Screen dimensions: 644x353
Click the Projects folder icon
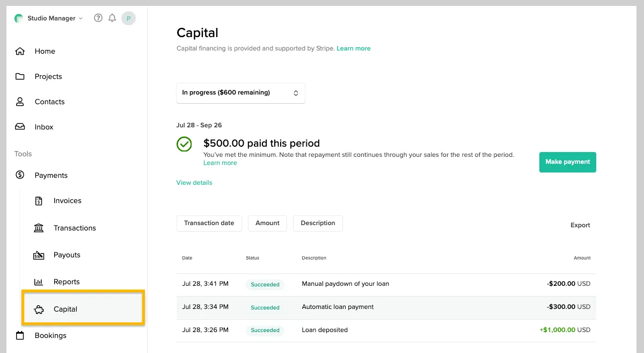[20, 76]
